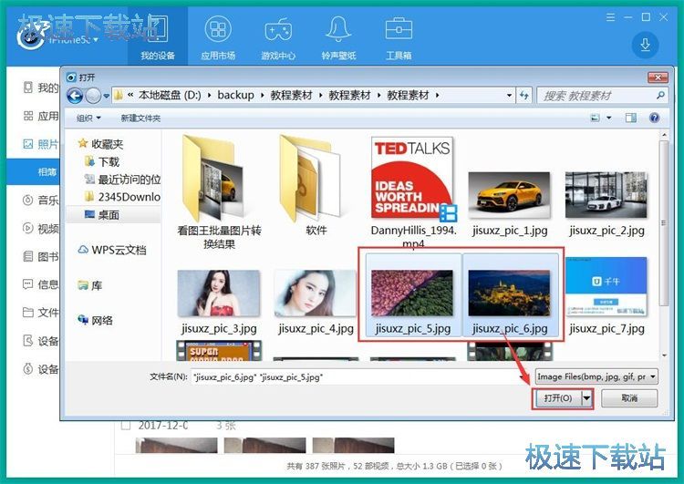Select the DannyHillis_1994.mp4 video file

click(x=412, y=191)
